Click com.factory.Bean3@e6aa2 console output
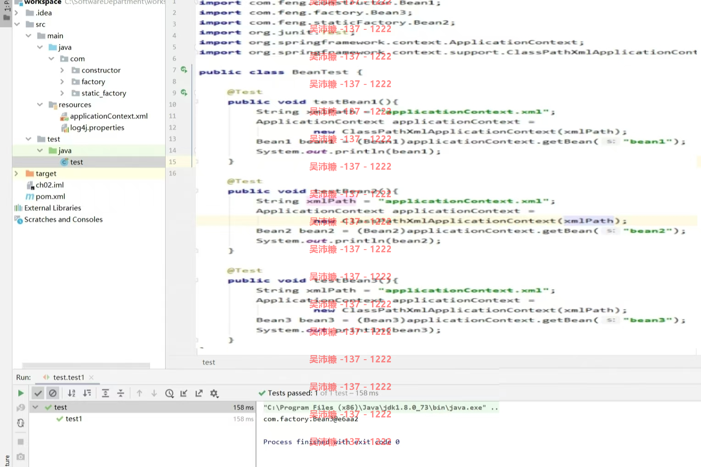The height and width of the screenshot is (467, 701). 311,419
